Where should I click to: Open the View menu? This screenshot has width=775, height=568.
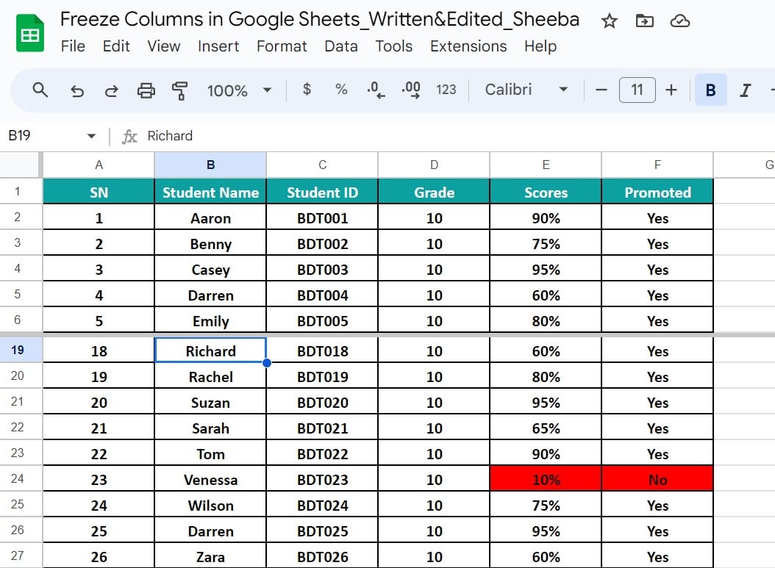[x=163, y=46]
